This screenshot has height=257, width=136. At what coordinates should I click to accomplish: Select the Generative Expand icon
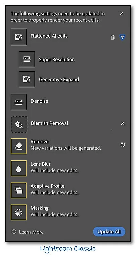coord(27,79)
